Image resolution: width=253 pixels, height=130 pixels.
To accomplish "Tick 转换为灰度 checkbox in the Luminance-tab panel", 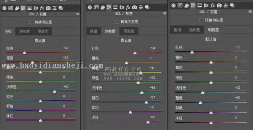I will click(x=201, y=20).
